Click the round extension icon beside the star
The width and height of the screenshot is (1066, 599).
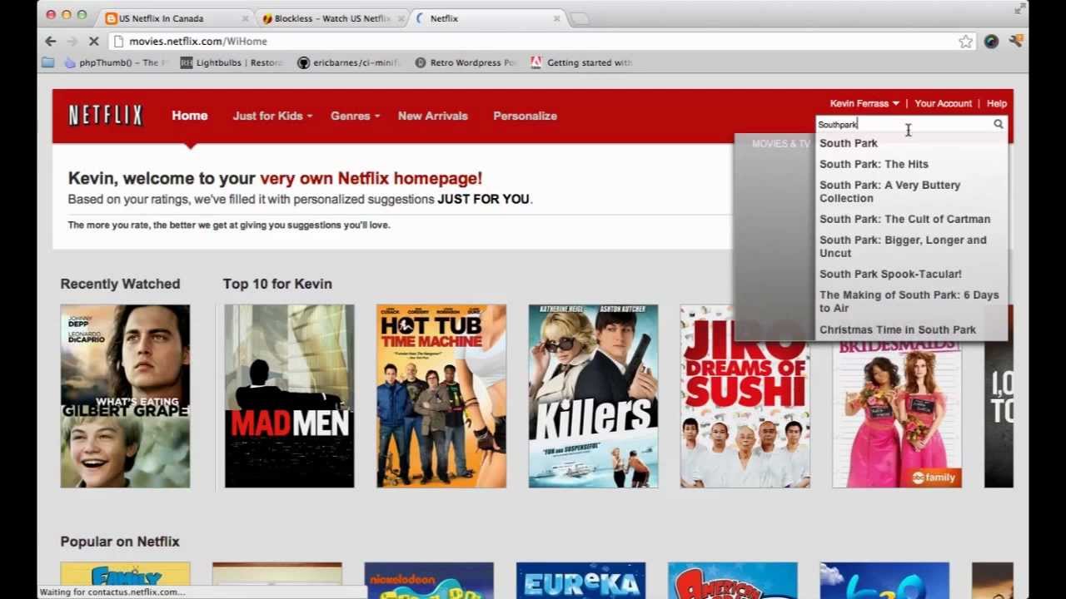991,41
